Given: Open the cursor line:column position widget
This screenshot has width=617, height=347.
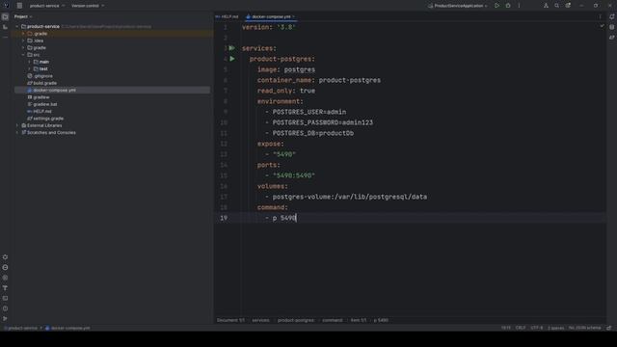Looking at the screenshot, I should (506, 328).
